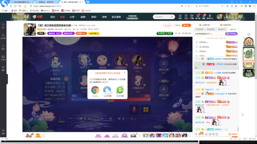The image size is (257, 144).
Task: Click the empty seat under 魅力
Action: pos(164,63)
